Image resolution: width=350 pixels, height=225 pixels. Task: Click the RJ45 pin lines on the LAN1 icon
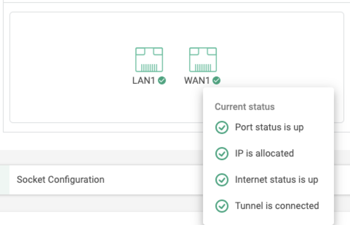pos(149,67)
